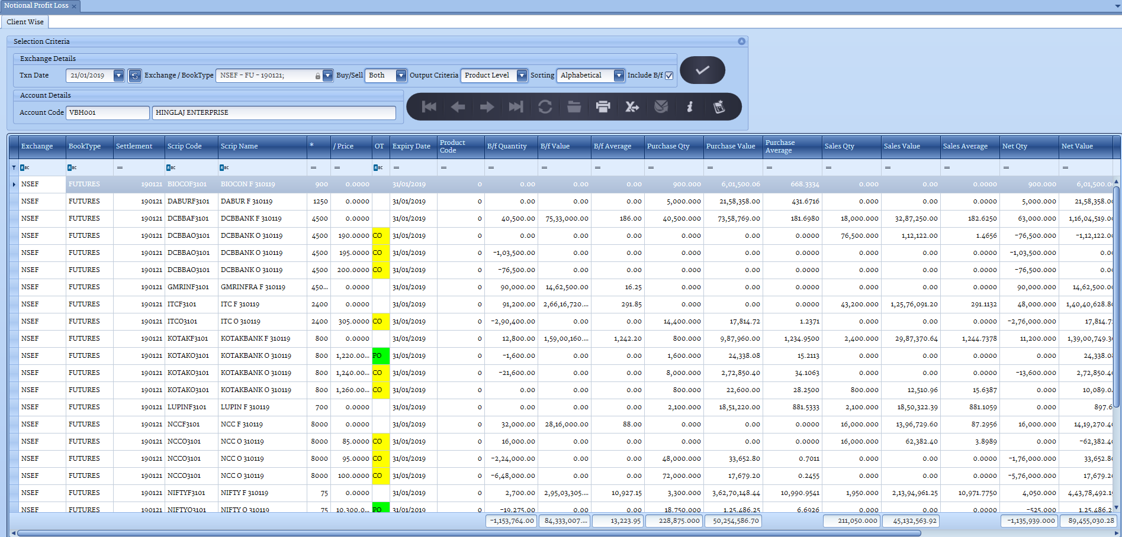The height and width of the screenshot is (537, 1122).
Task: Go to the last record arrow
Action: coord(516,107)
